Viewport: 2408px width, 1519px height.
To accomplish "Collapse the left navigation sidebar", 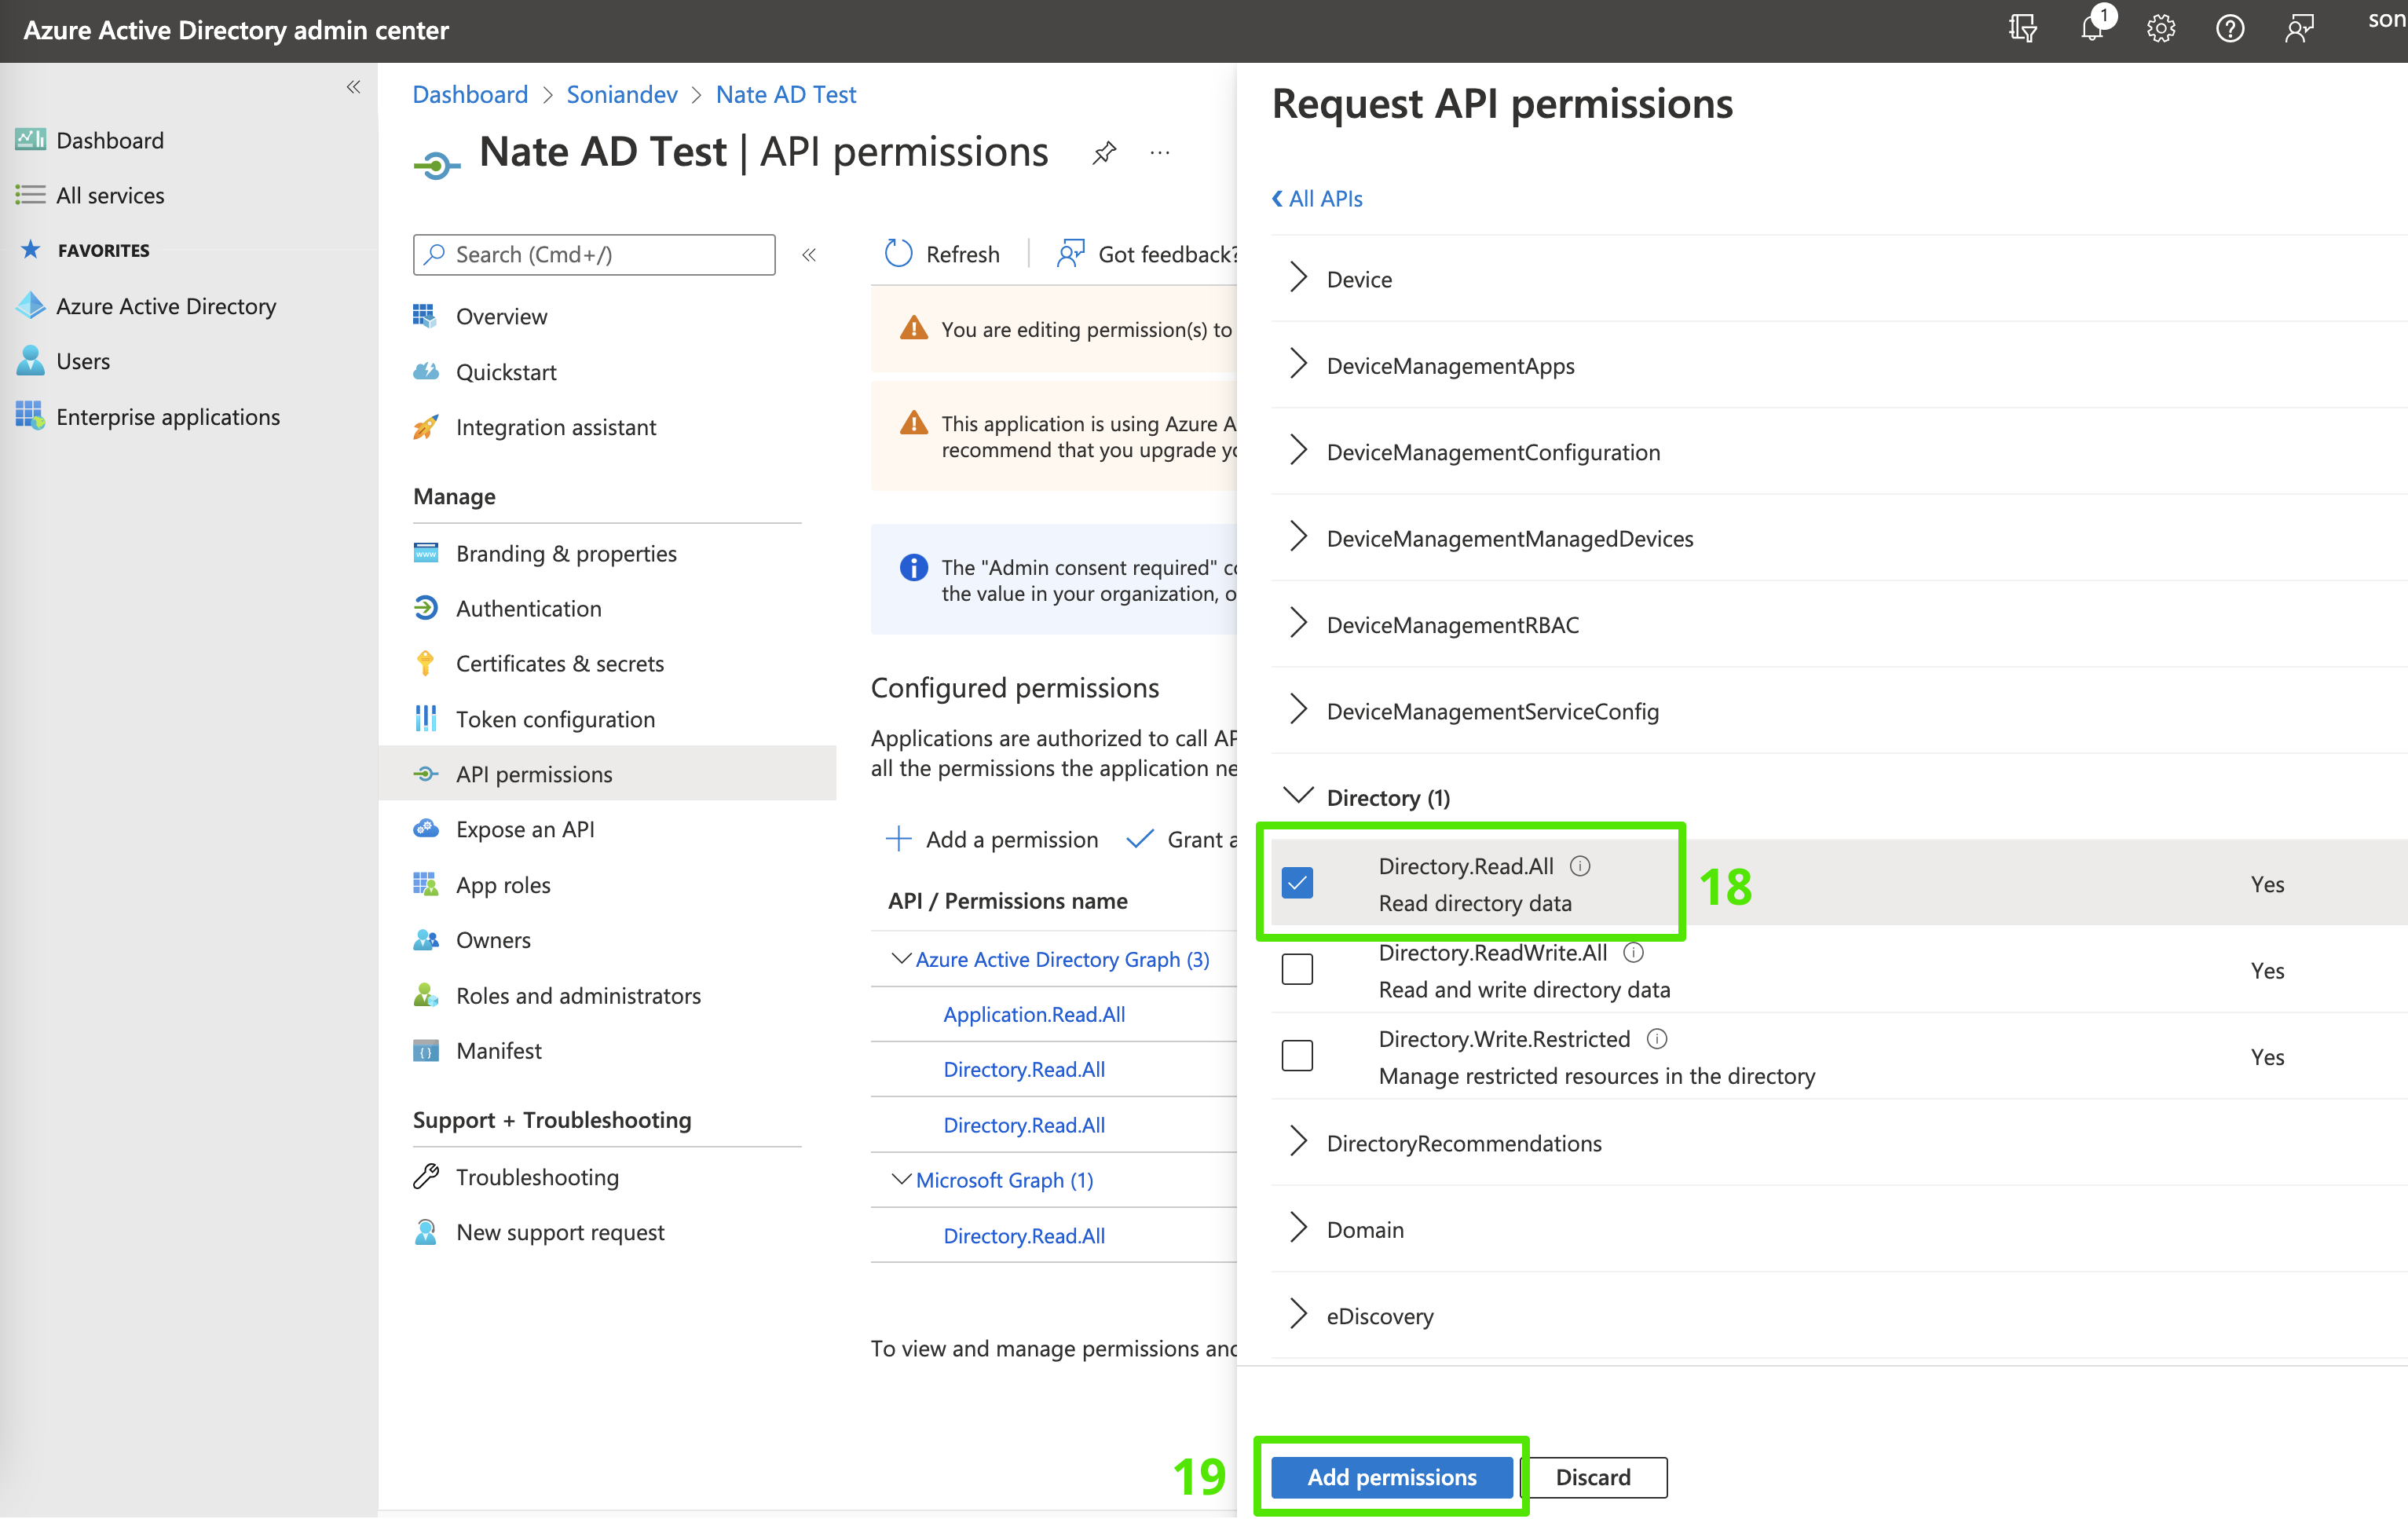I will point(353,88).
